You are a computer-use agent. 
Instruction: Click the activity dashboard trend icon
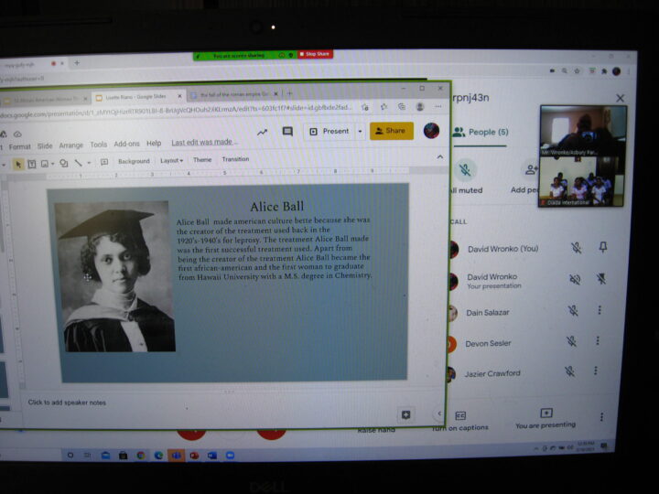click(262, 132)
